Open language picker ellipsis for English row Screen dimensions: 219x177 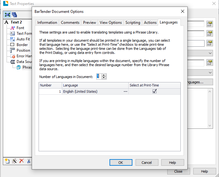click(126, 91)
